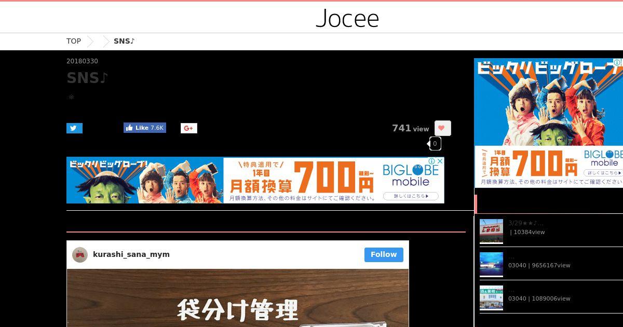Share on Google+ icon button
The height and width of the screenshot is (327, 623).
pyautogui.click(x=189, y=128)
